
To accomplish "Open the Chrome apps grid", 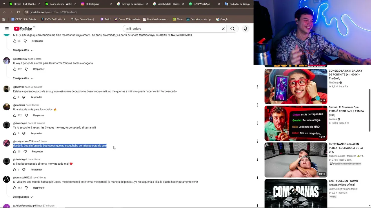I will pos(4,19).
